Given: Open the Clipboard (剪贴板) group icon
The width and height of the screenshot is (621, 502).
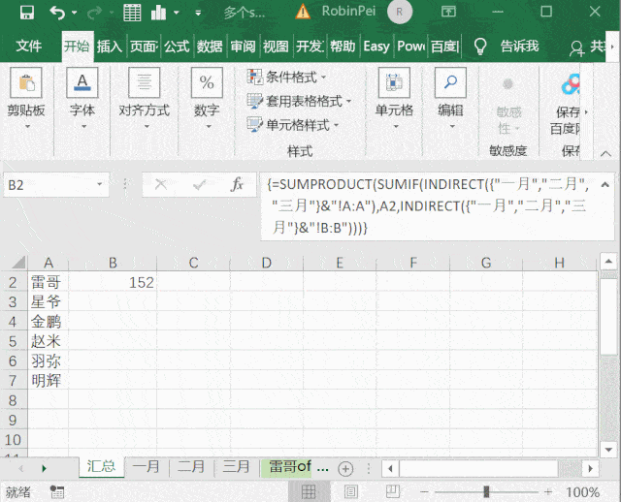Looking at the screenshot, I should pyautogui.click(x=26, y=82).
